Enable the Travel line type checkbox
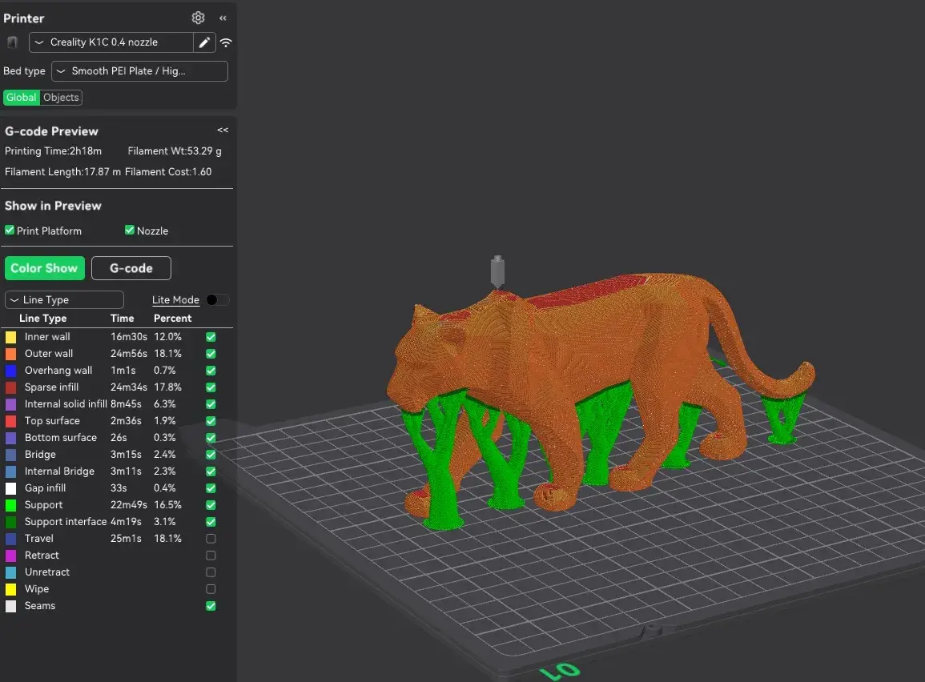Screen dimensions: 925x682 pyautogui.click(x=211, y=538)
